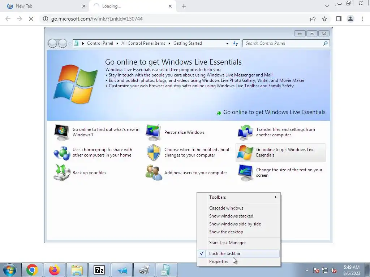Screen dimensions: 370x277
Task: Choose Show windows stacked
Action: (239, 216)
